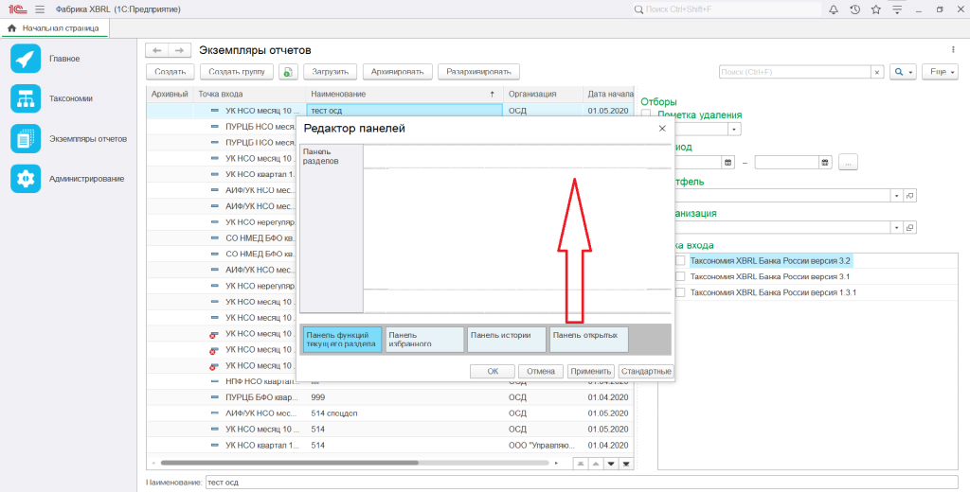The height and width of the screenshot is (492, 970).
Task: Open Организация field selection form
Action: pyautogui.click(x=909, y=227)
